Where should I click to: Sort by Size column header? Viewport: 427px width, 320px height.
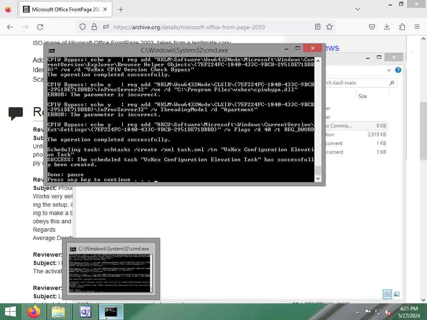[363, 96]
